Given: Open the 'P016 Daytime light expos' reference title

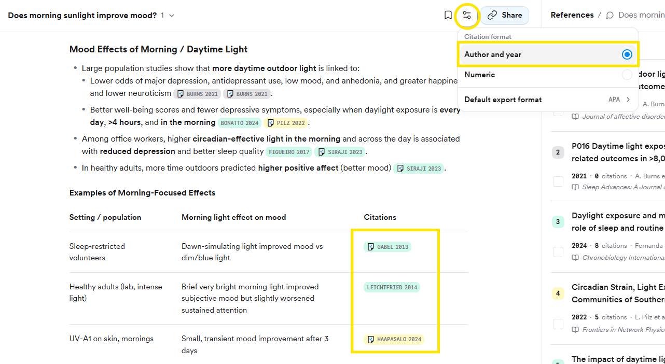Looking at the screenshot, I should 618,152.
